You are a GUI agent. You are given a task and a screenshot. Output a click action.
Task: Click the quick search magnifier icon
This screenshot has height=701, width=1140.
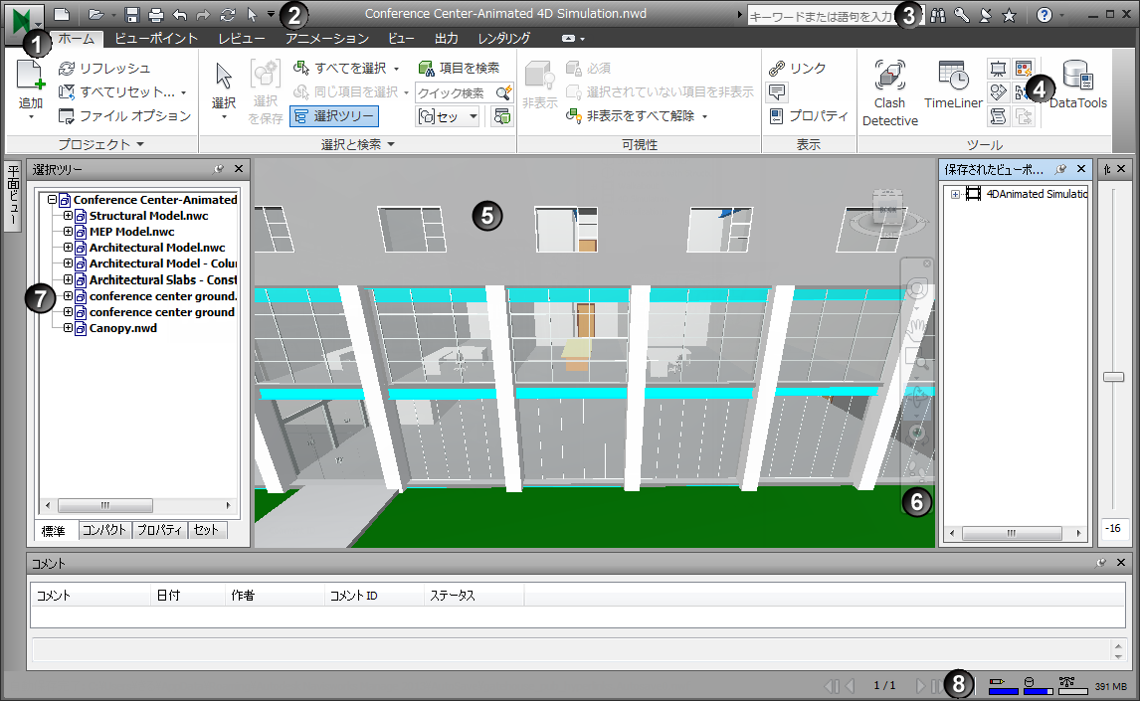pos(503,92)
